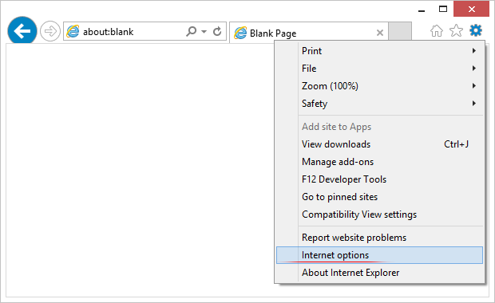
Task: Open Favorites with the star icon
Action: click(456, 30)
